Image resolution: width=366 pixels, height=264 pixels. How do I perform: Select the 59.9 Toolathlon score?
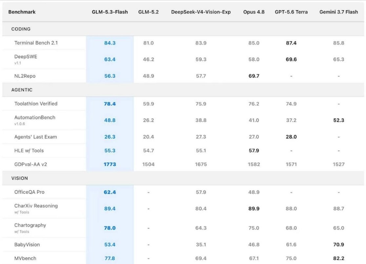click(x=149, y=104)
